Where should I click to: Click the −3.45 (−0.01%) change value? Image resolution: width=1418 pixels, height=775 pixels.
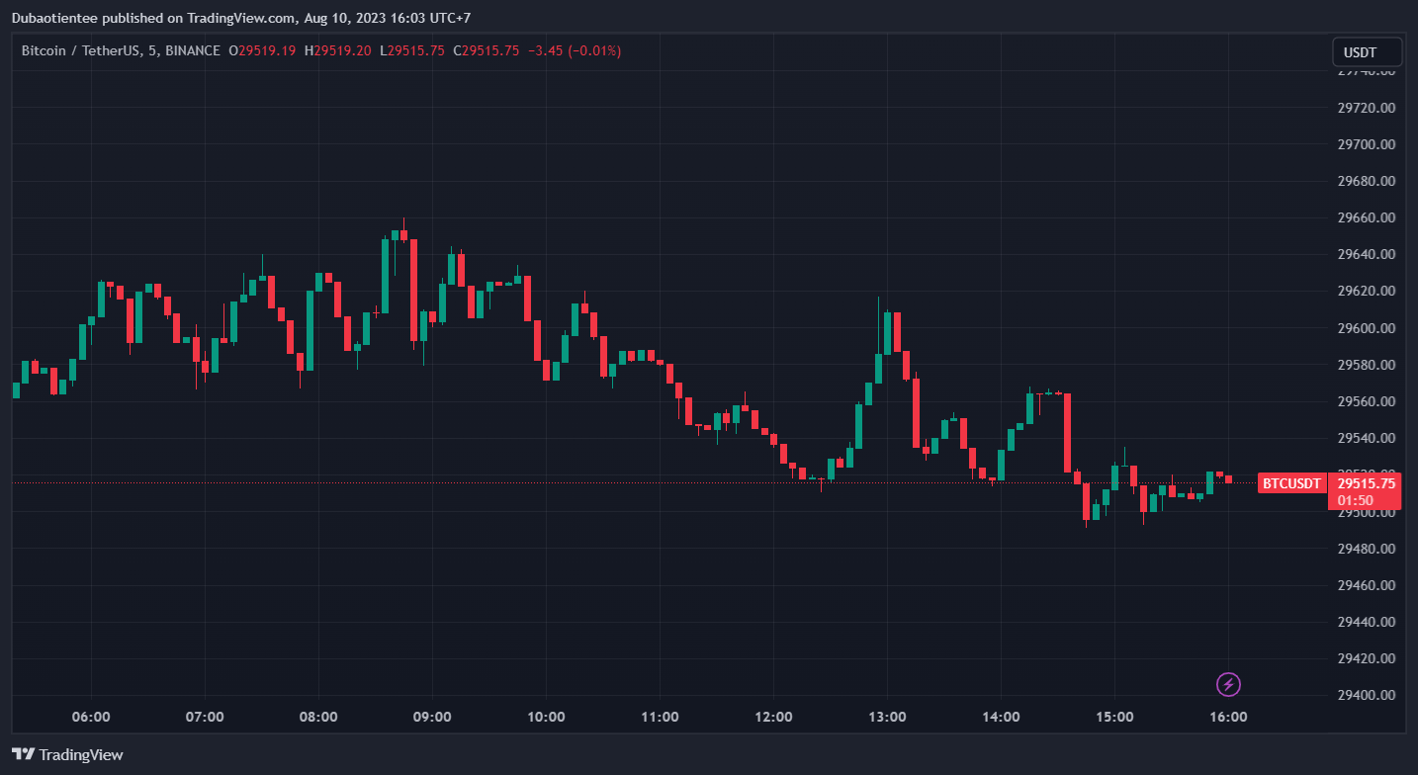(575, 50)
